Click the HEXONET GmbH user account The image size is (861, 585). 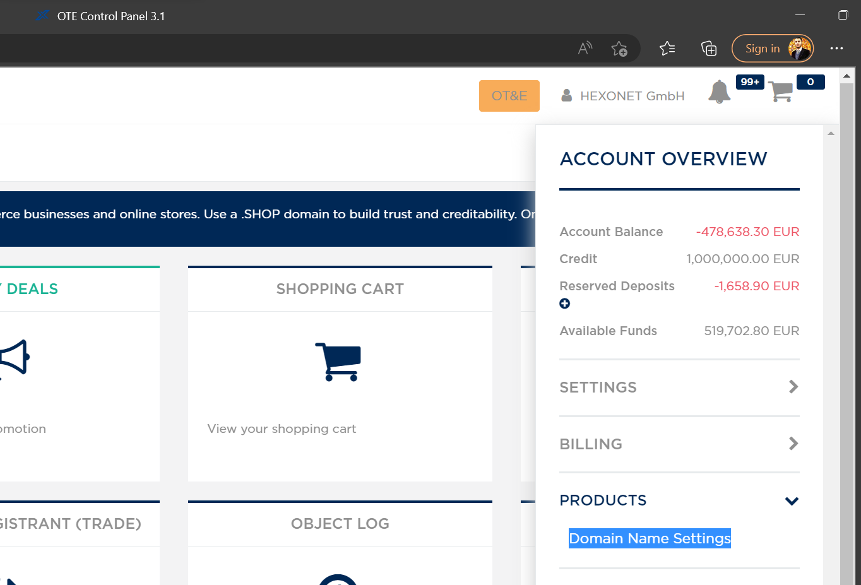(623, 96)
